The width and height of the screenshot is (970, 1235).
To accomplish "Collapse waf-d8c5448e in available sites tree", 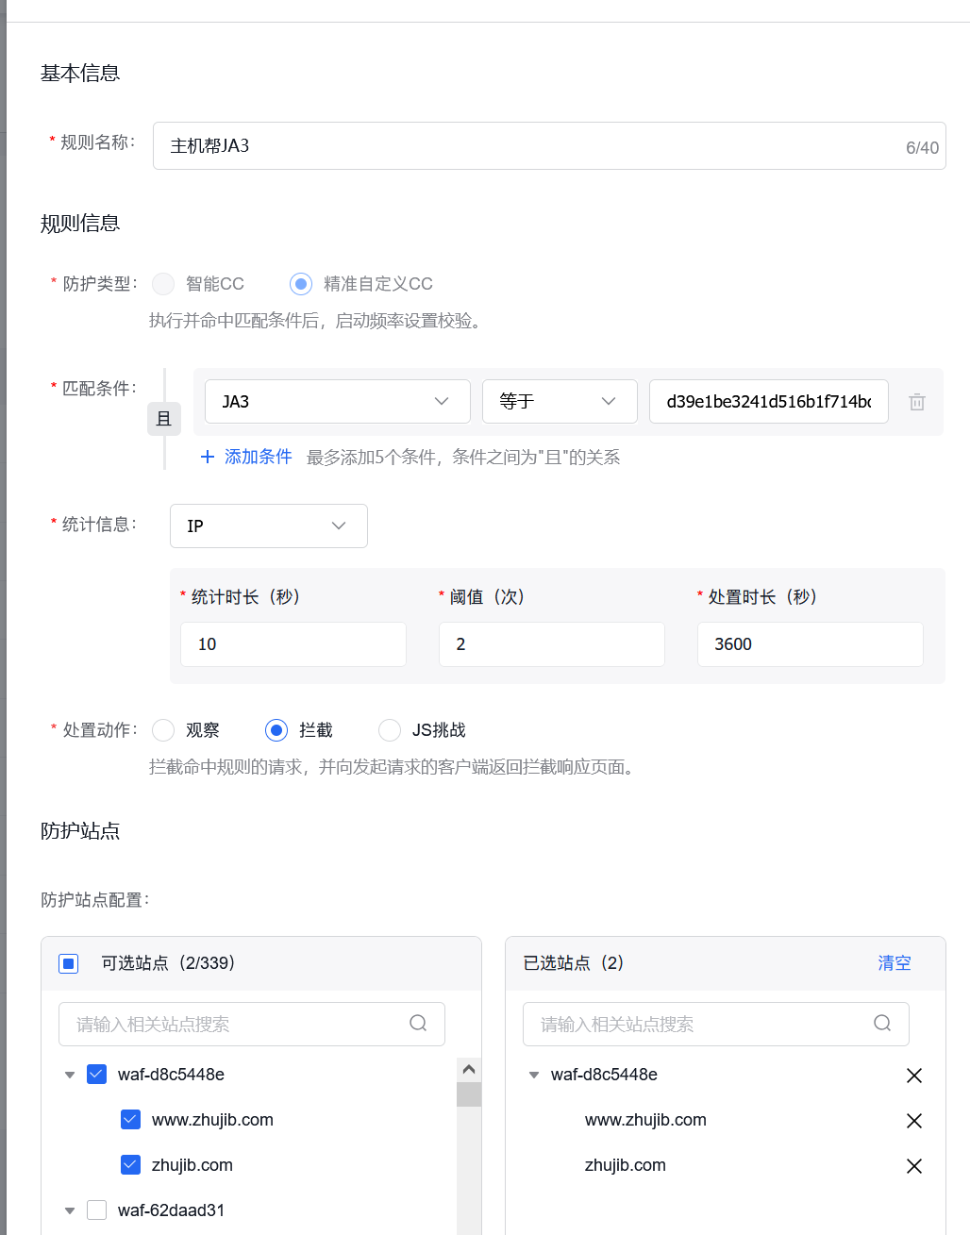I will click(70, 1075).
